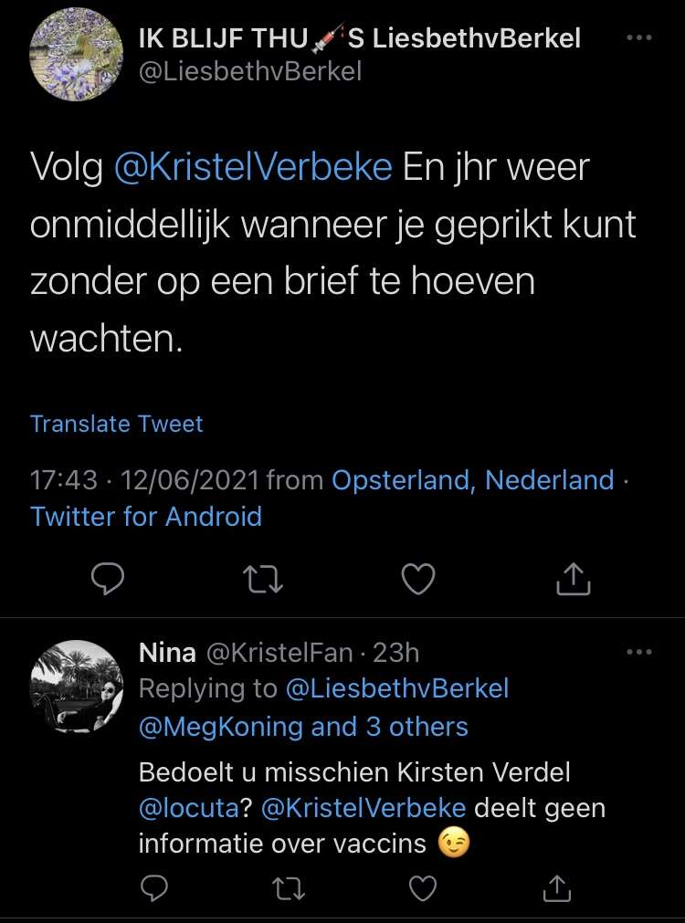Reply to Nina's tweet
Viewport: 685px width, 923px height.
157,887
